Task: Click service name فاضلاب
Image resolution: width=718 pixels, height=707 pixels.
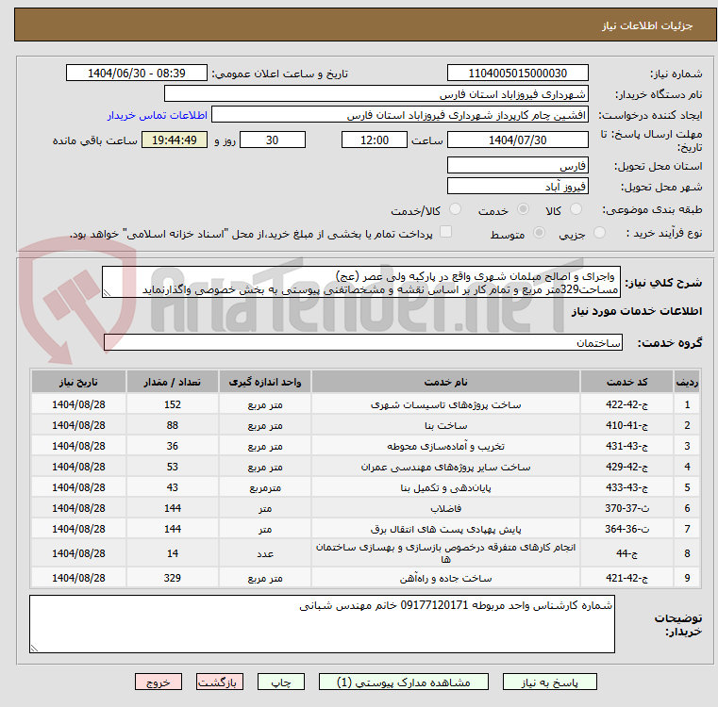Action: coord(445,508)
